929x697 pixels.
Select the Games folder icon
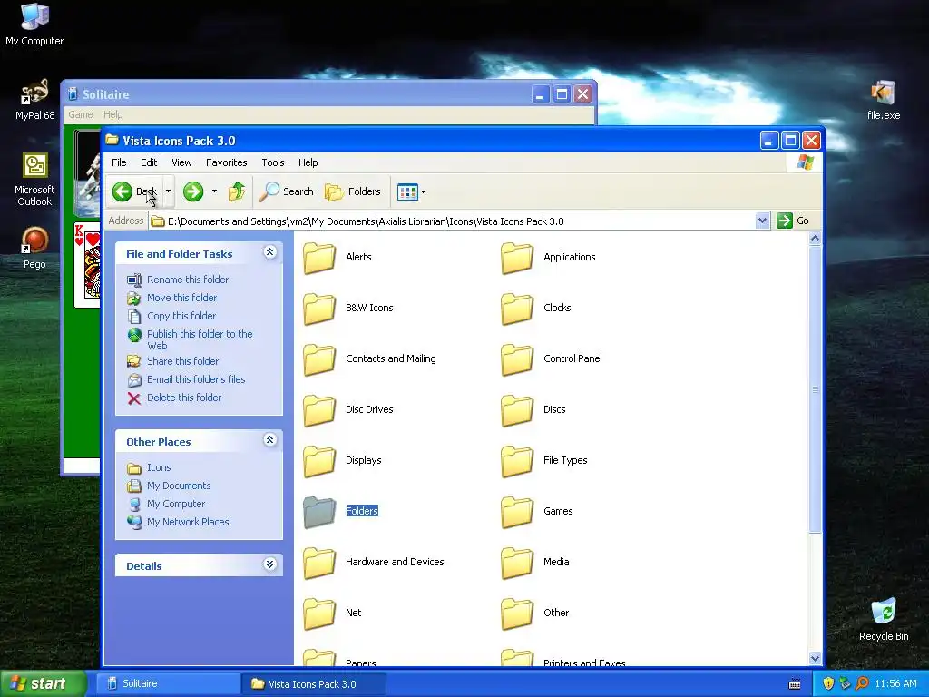coord(518,512)
